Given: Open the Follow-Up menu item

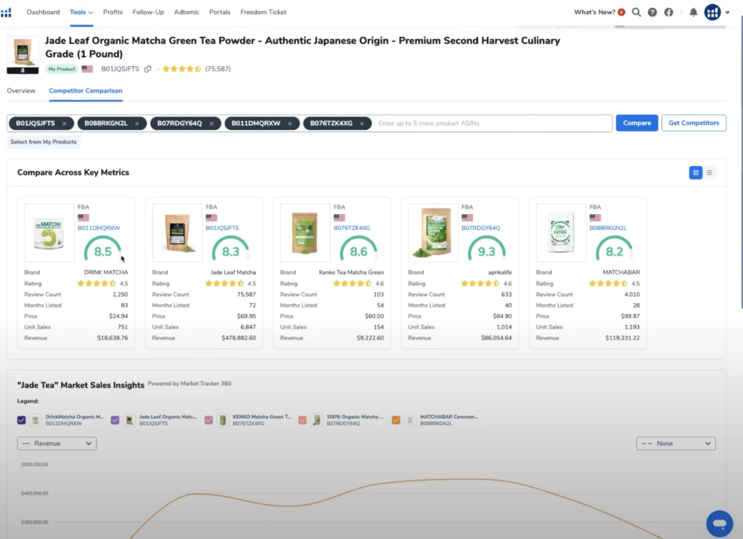Looking at the screenshot, I should click(x=148, y=12).
